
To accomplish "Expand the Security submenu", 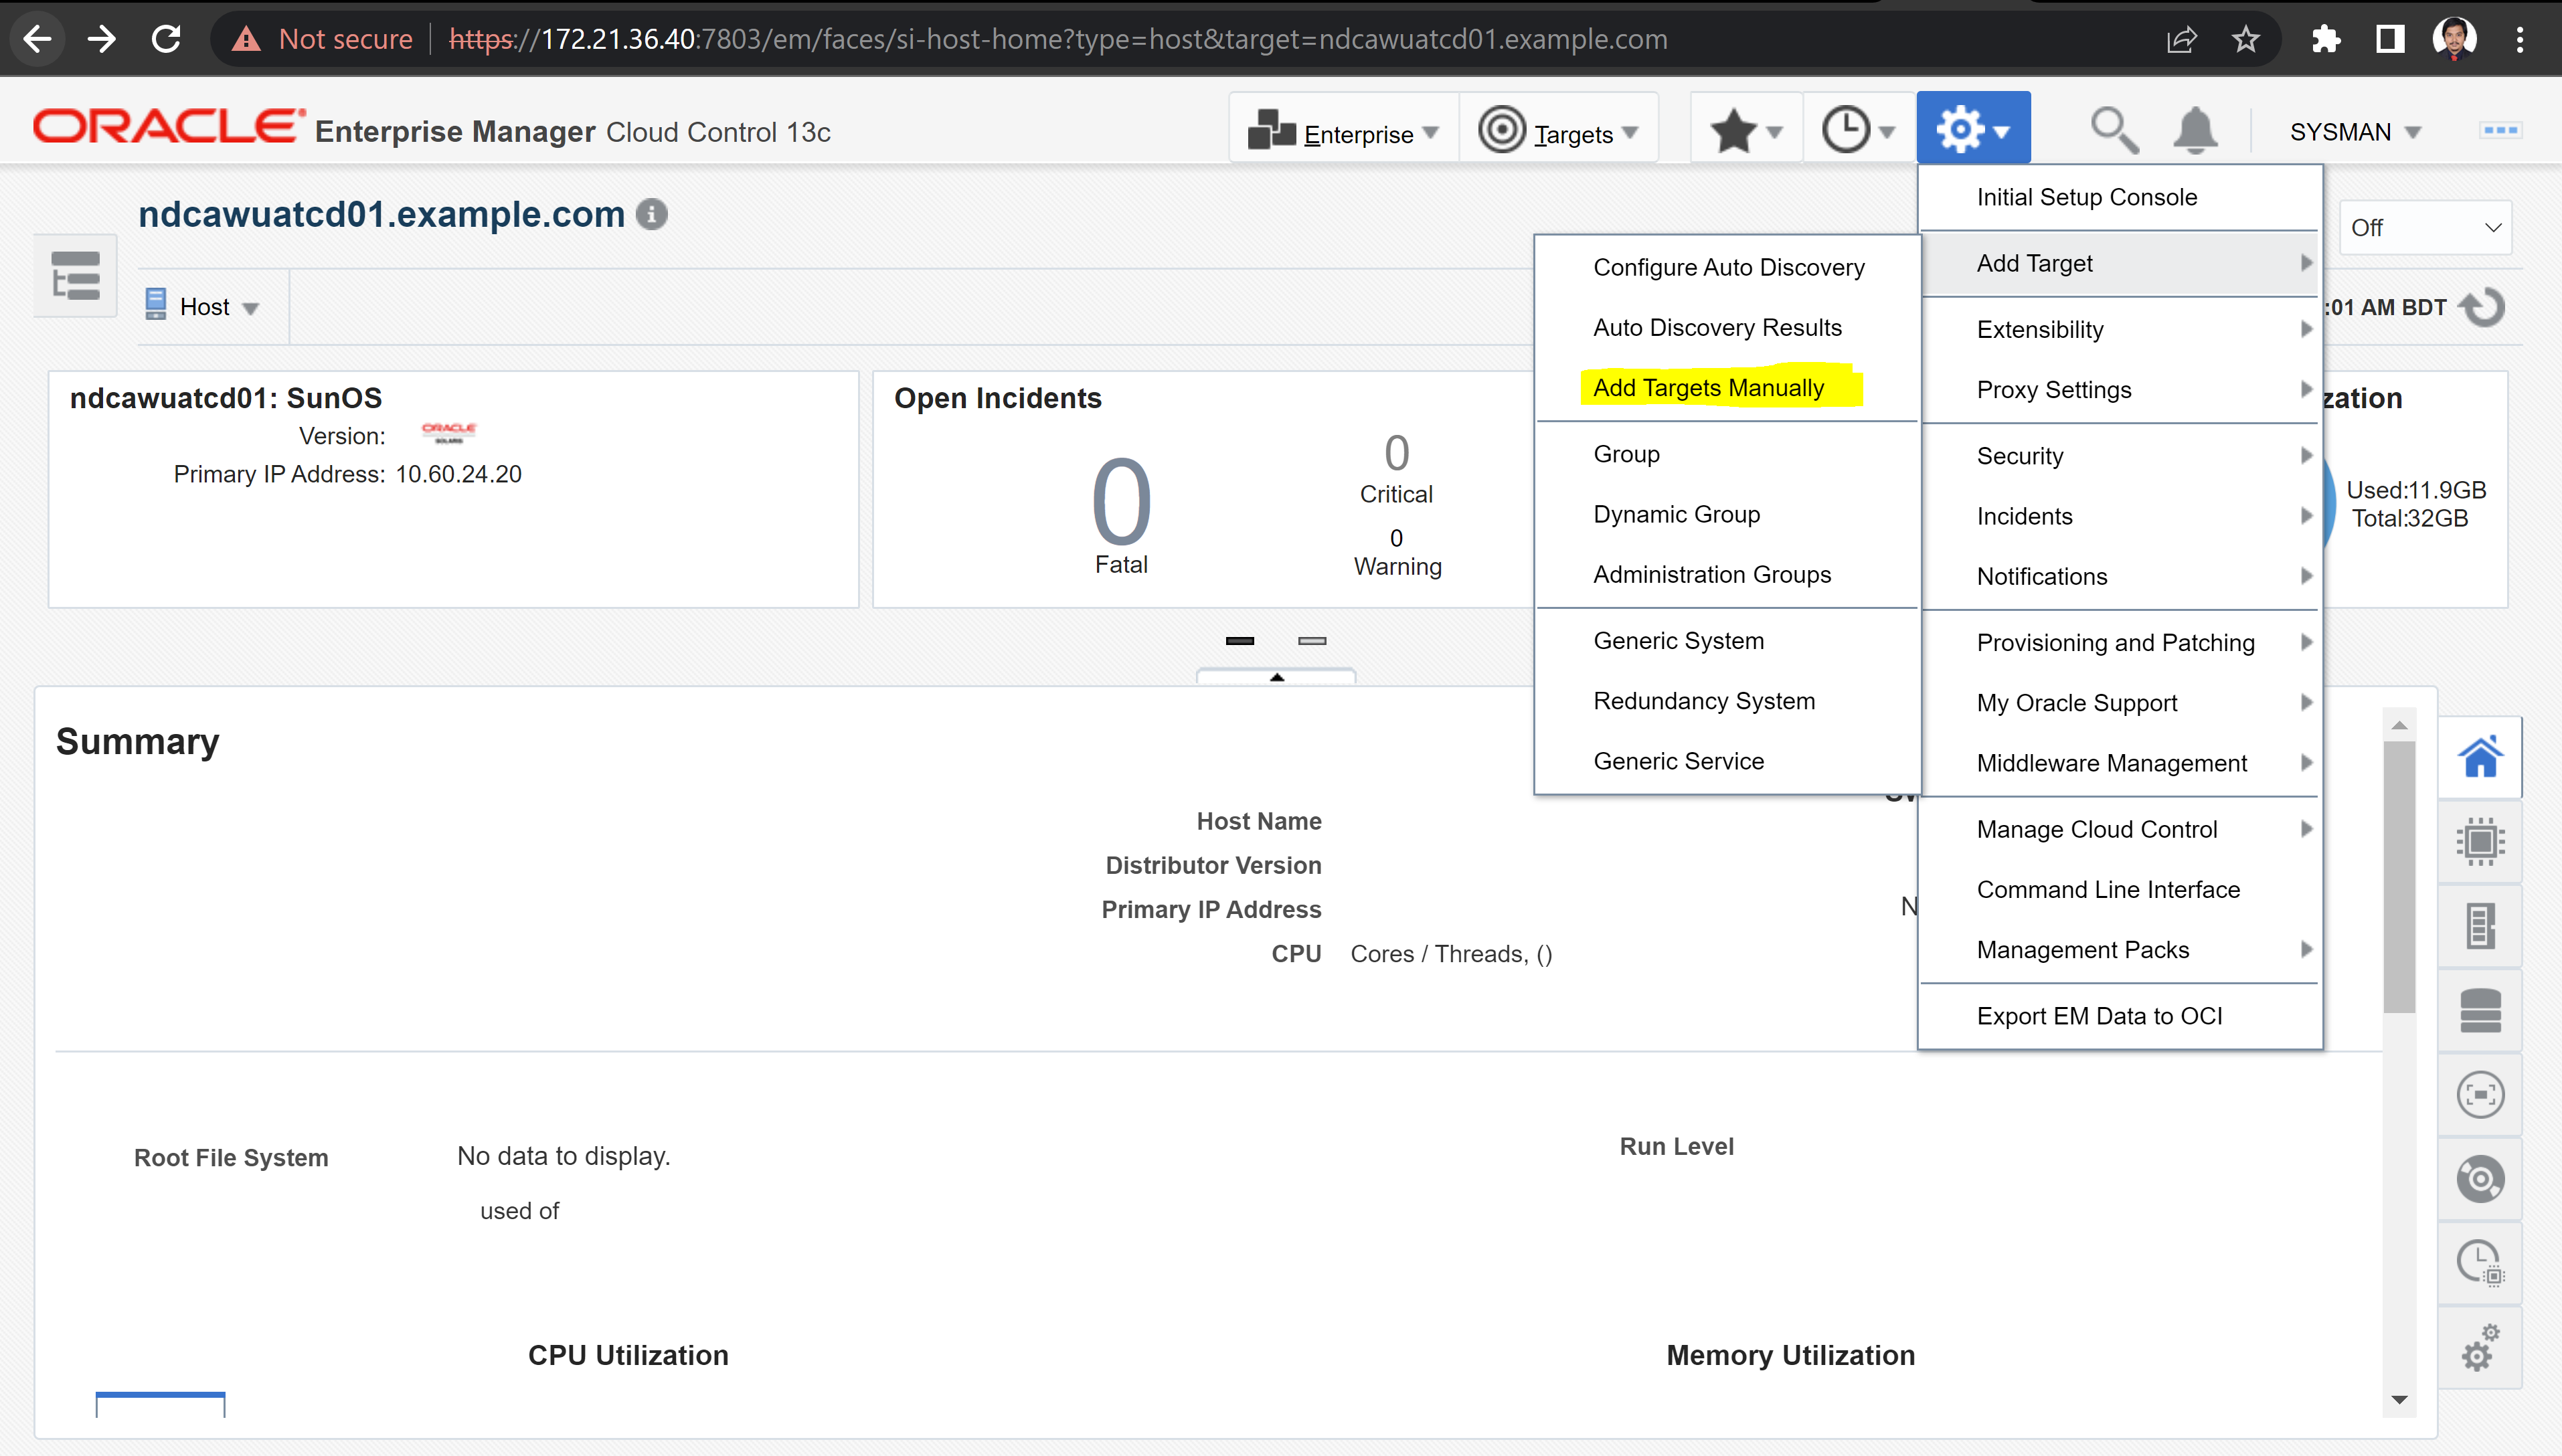I will (2120, 456).
